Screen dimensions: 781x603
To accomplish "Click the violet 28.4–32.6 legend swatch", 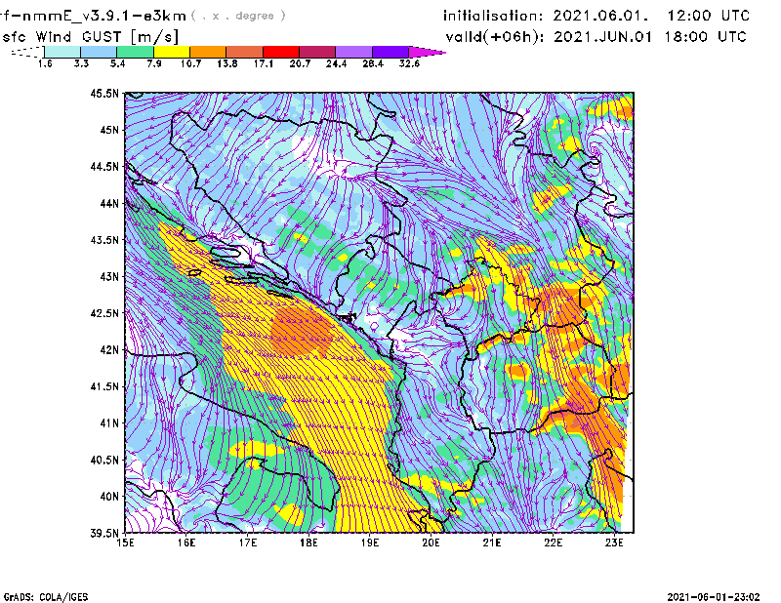I will [x=390, y=52].
